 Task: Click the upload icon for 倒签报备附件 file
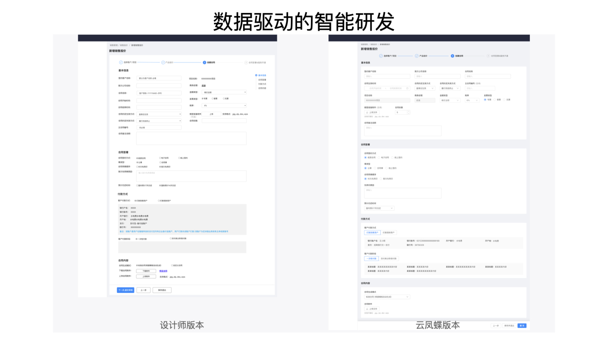[367, 112]
